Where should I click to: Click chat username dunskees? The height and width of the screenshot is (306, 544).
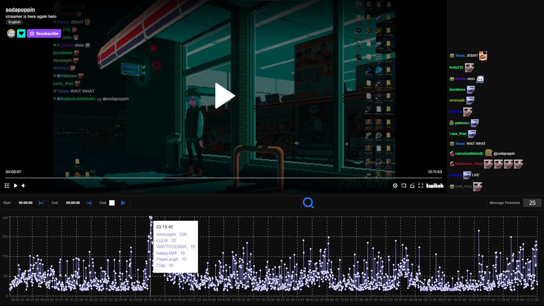(457, 89)
